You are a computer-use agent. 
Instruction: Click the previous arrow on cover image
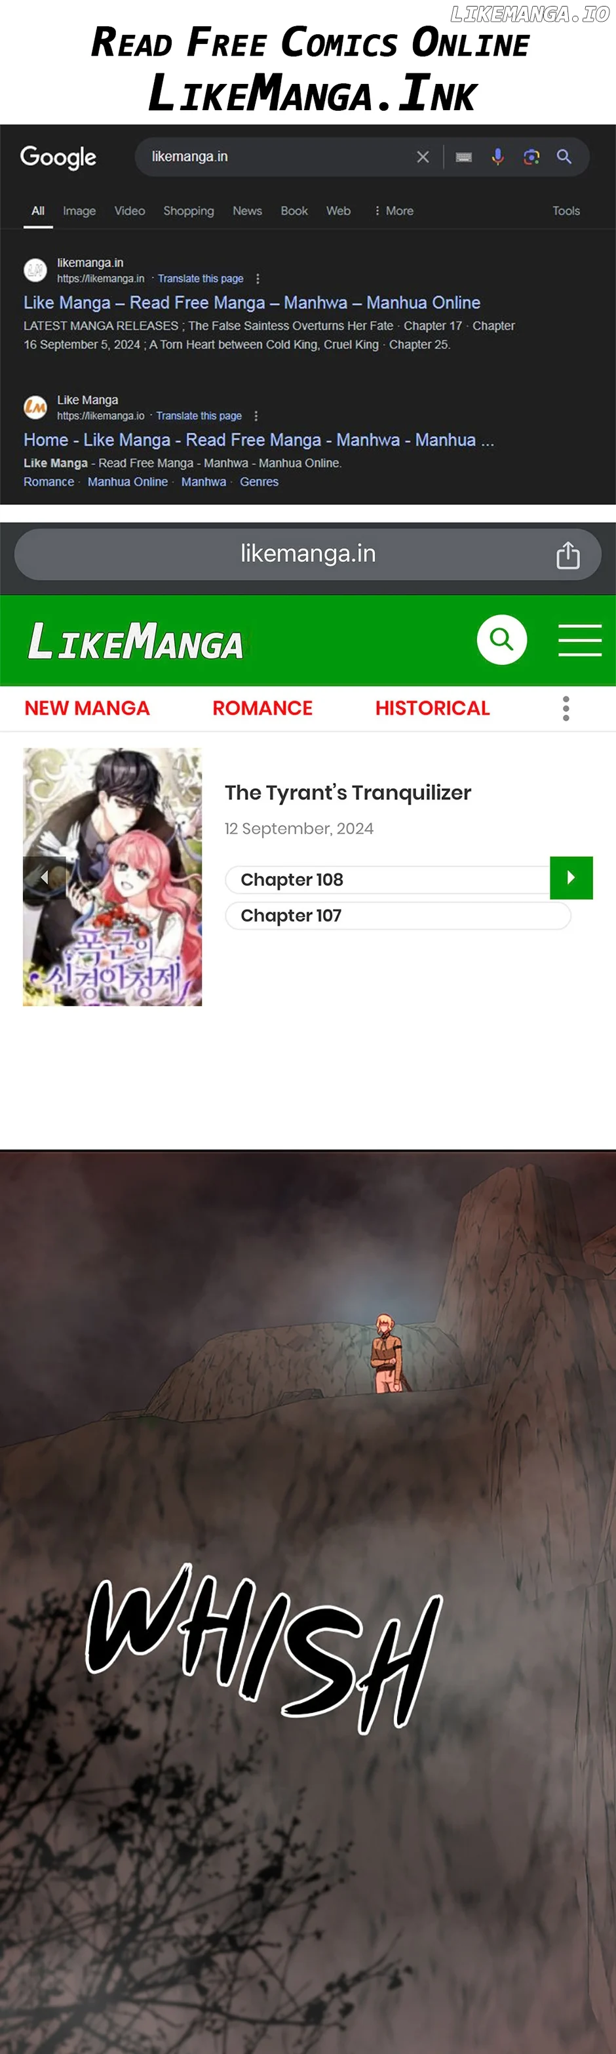point(44,877)
